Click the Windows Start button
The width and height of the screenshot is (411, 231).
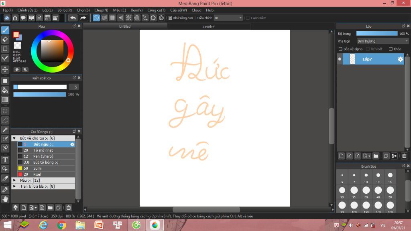pos(7,225)
